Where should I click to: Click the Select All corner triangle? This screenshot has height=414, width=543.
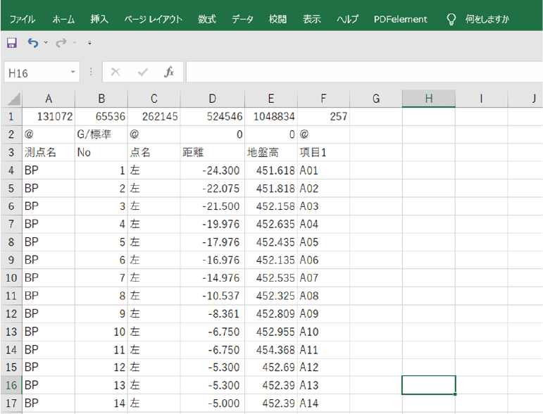(14, 99)
